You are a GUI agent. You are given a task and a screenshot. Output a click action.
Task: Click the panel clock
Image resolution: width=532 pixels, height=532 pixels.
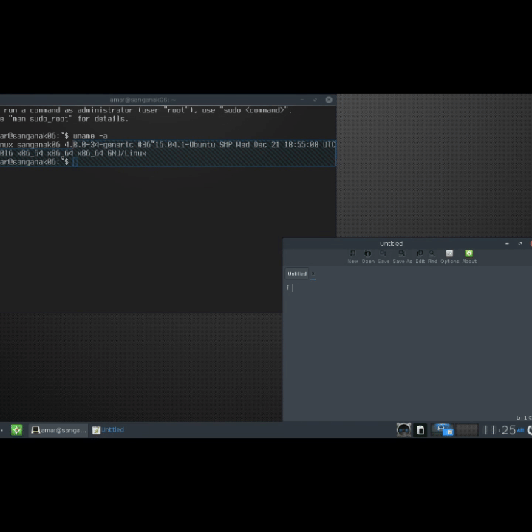point(504,430)
